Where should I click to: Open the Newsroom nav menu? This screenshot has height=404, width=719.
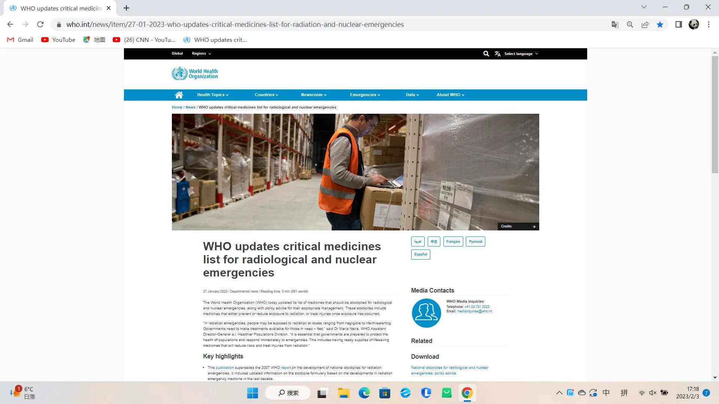(313, 95)
